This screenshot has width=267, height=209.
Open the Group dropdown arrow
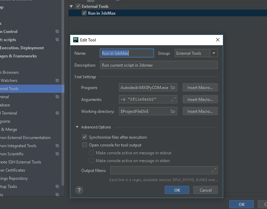pyautogui.click(x=214, y=53)
